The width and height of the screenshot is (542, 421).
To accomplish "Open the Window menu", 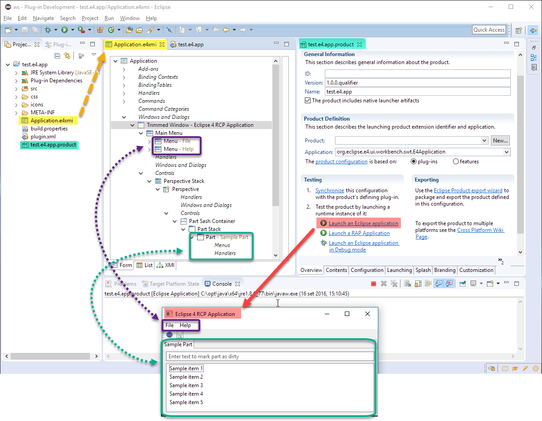I will [130, 18].
